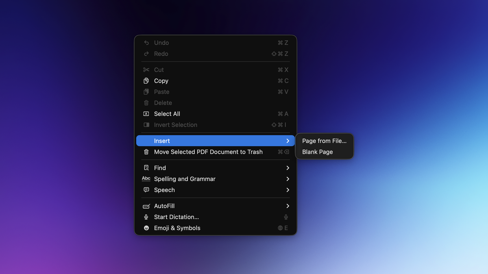Click the Find document search icon

(x=146, y=168)
